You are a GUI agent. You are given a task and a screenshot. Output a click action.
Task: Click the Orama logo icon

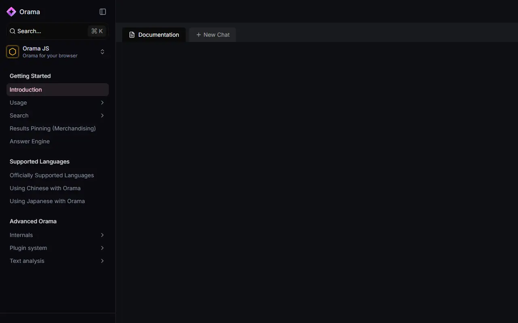coord(11,12)
